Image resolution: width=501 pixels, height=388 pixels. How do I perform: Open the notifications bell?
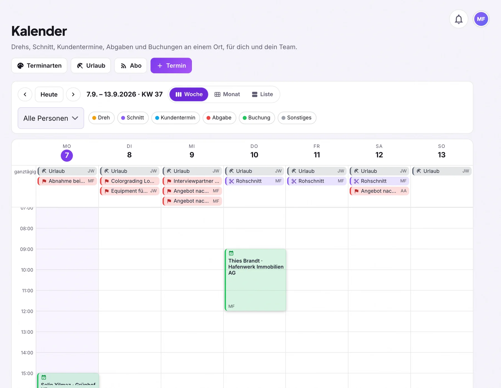tap(459, 19)
